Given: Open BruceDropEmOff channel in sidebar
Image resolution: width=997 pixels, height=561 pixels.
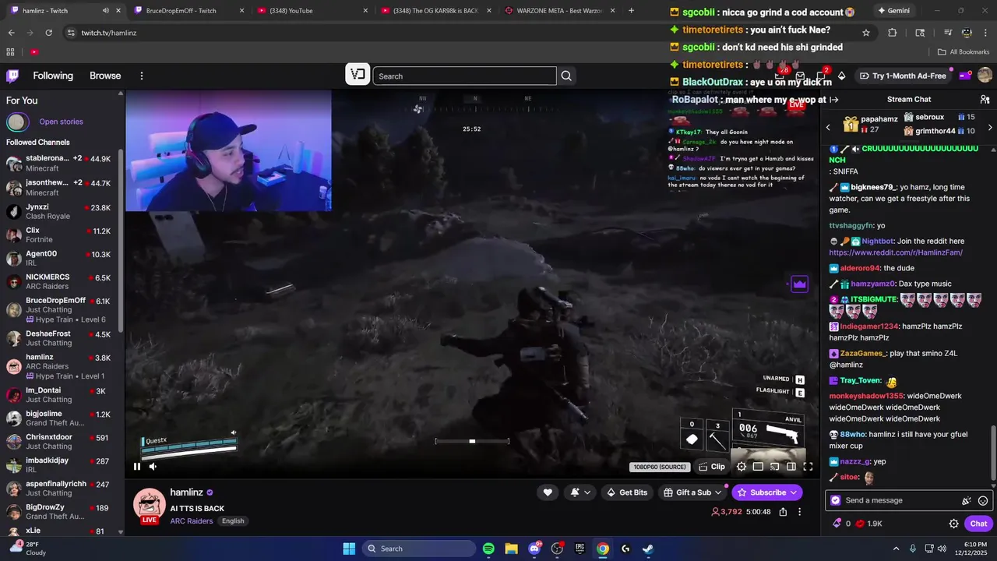Looking at the screenshot, I should (x=61, y=309).
